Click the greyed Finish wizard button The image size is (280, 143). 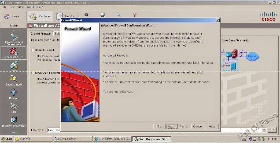point(184,127)
